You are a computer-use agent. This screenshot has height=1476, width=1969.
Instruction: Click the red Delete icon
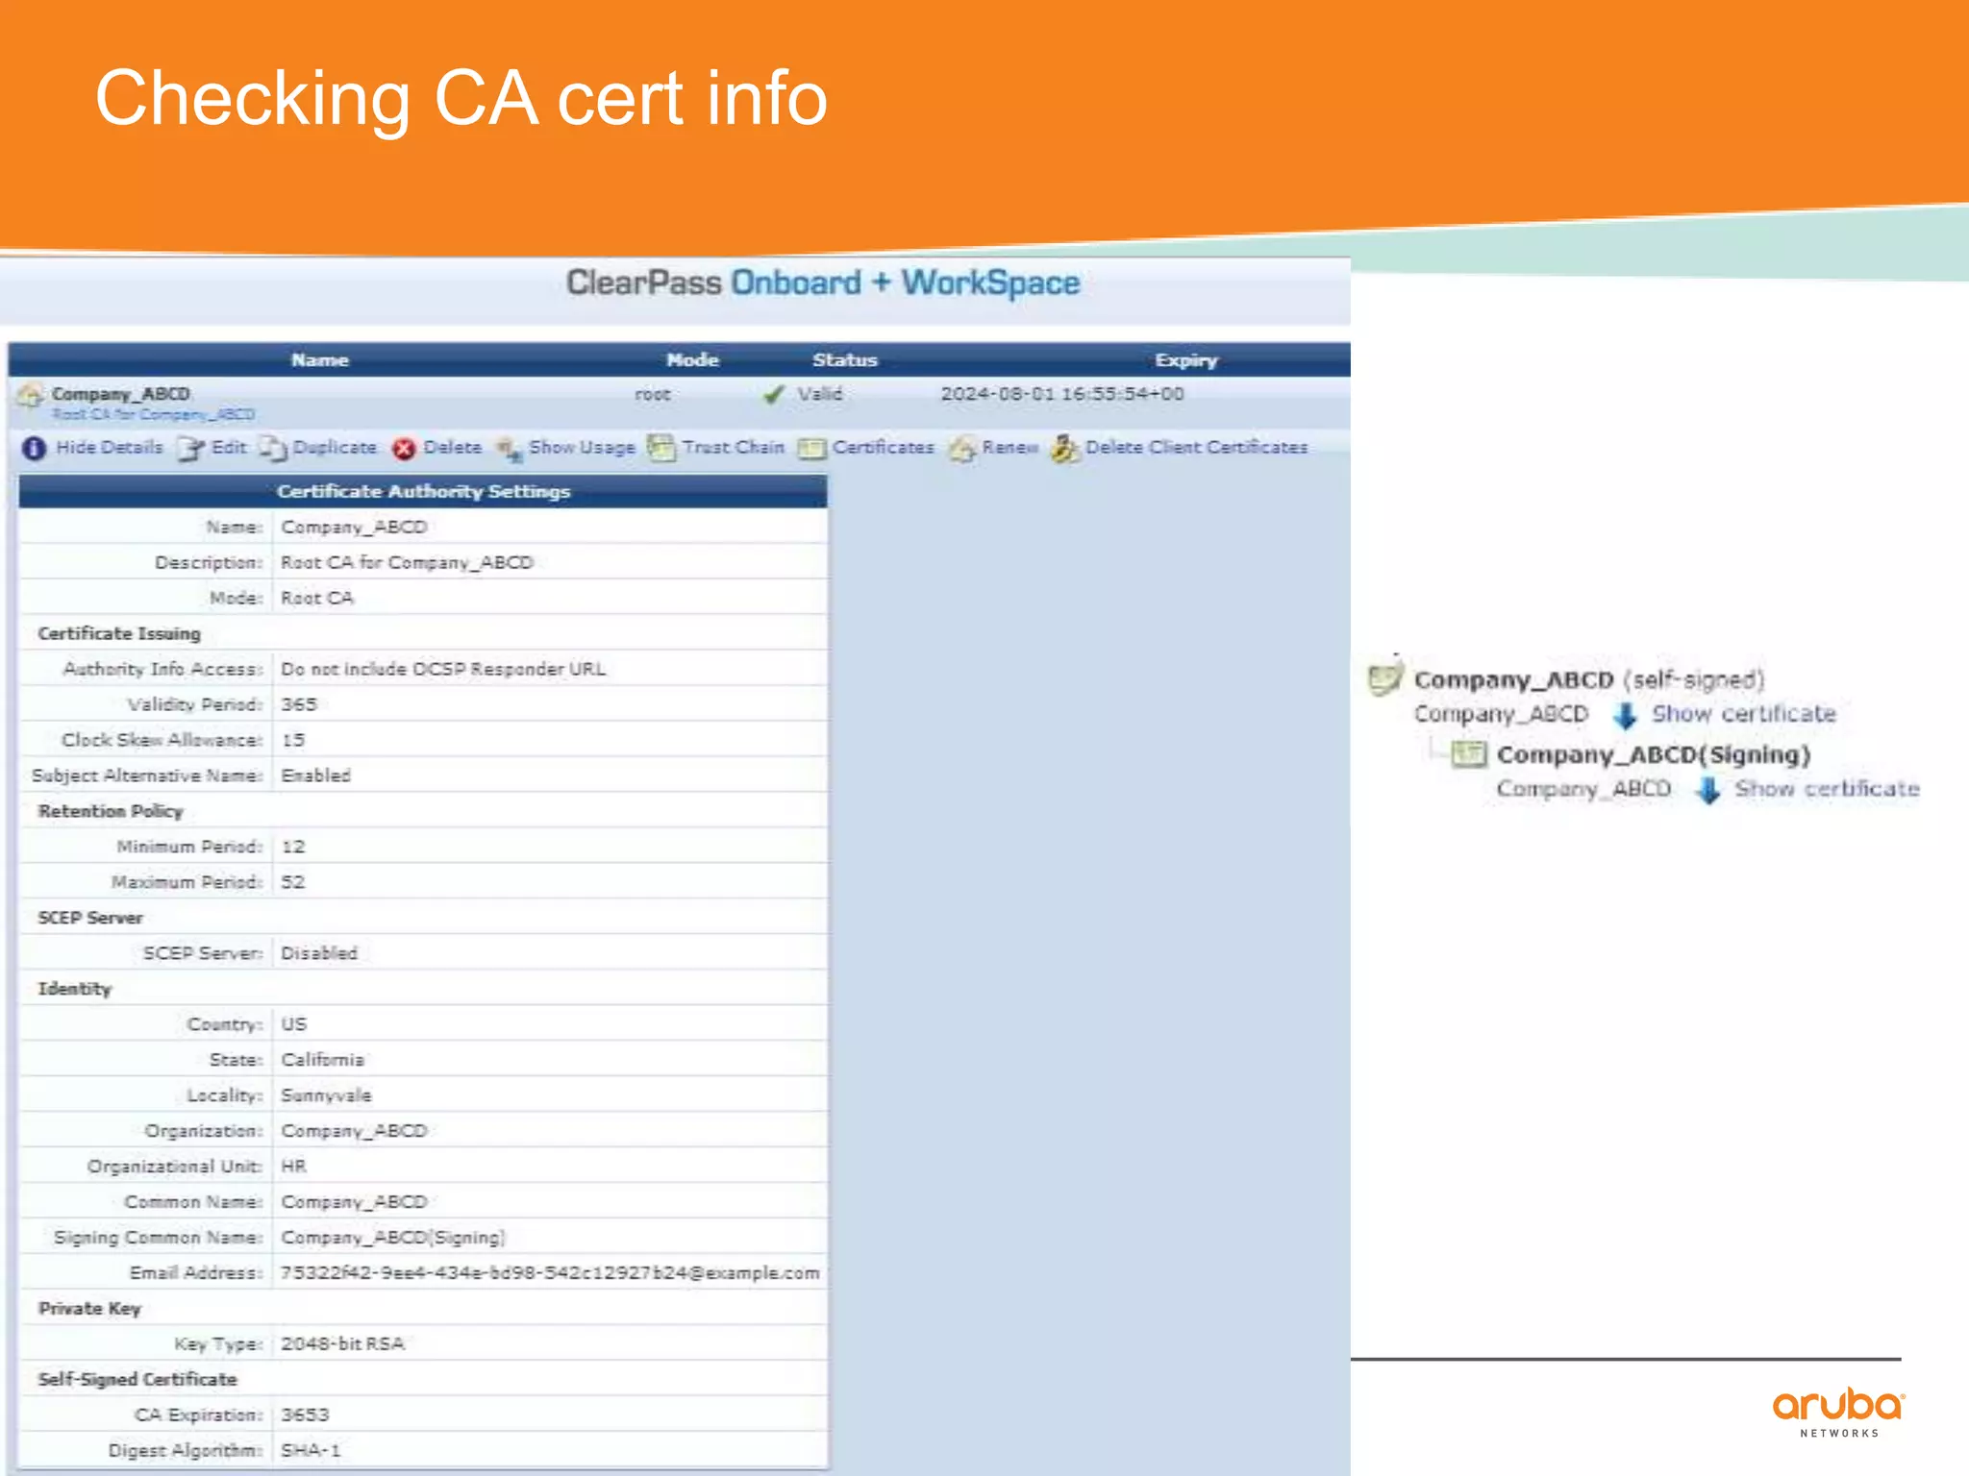tap(405, 449)
